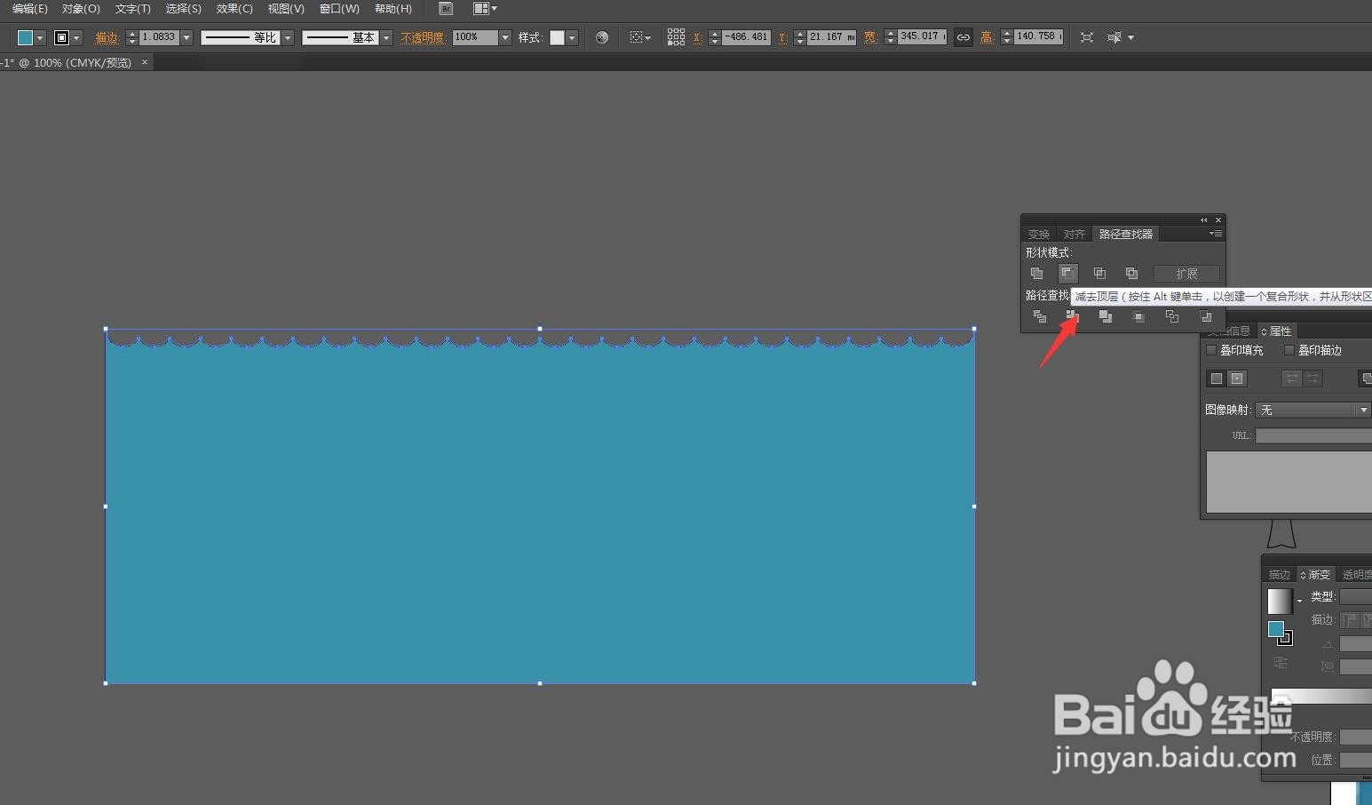This screenshot has width=1372, height=805.
Task: Click the reference point grid icon
Action: [676, 37]
